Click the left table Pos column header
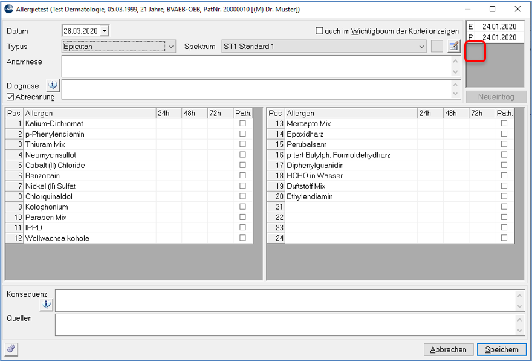 point(15,113)
